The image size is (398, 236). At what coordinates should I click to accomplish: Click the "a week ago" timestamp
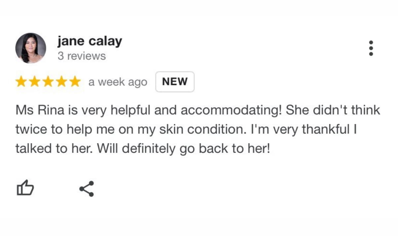click(117, 82)
